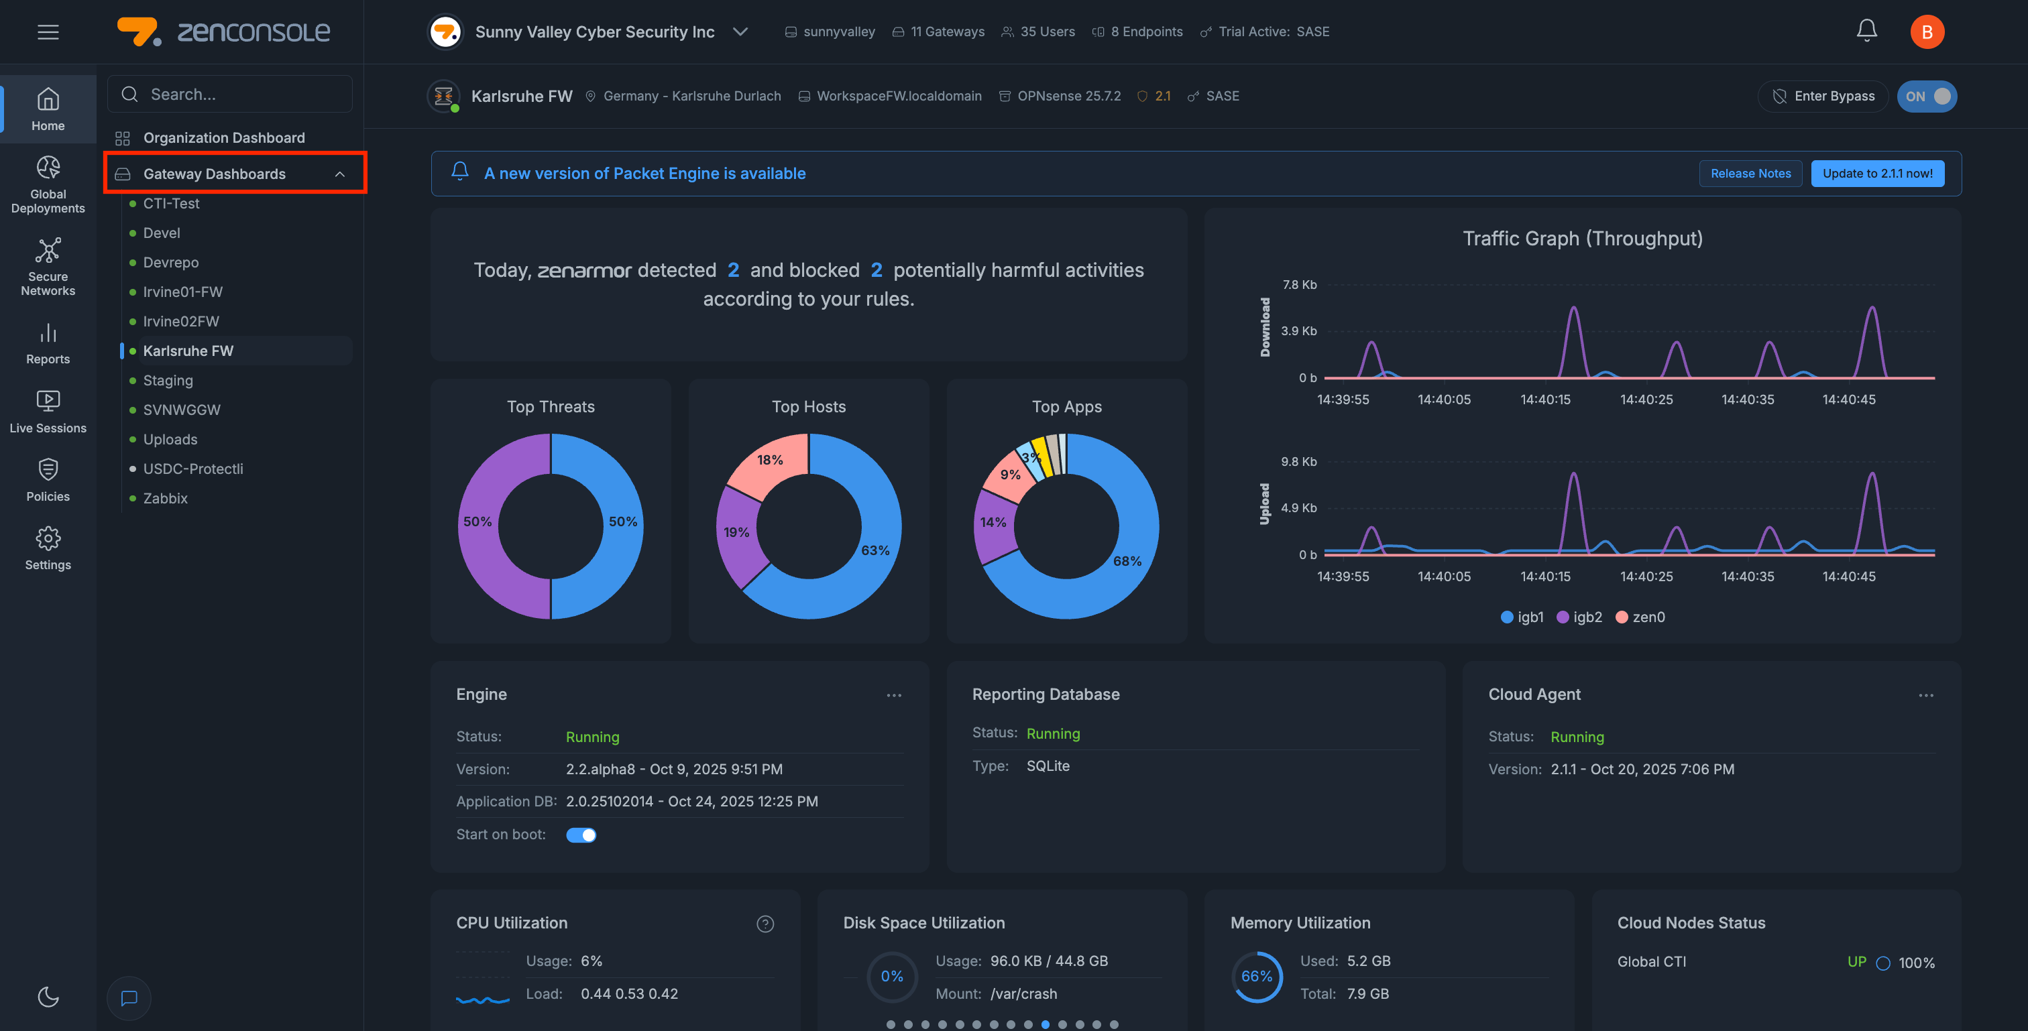Viewport: 2028px width, 1031px height.
Task: Toggle dark mode with the moon icon
Action: pos(48,996)
